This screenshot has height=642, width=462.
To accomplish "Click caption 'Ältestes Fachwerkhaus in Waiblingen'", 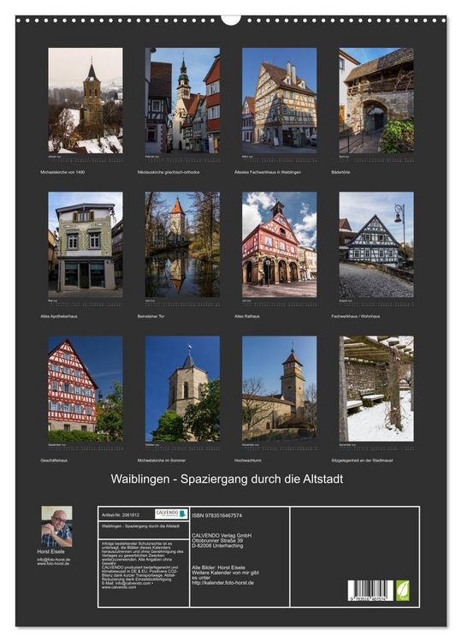I will [268, 172].
